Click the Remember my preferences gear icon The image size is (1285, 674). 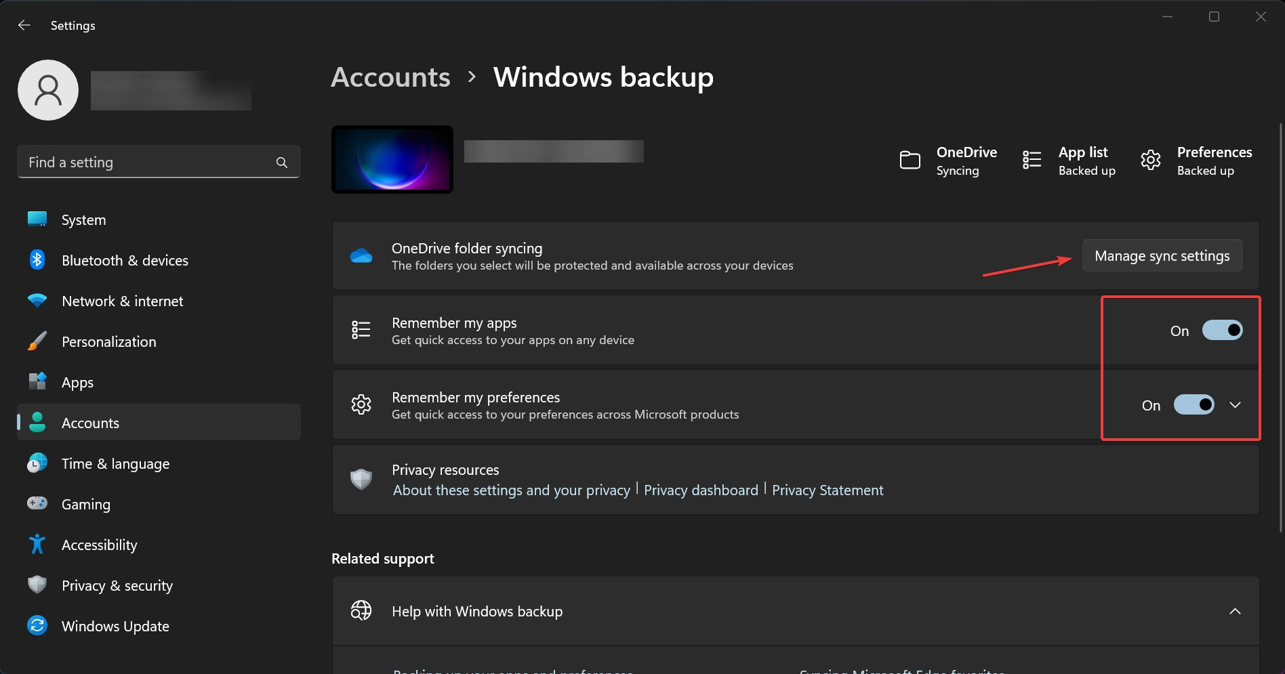pos(361,404)
